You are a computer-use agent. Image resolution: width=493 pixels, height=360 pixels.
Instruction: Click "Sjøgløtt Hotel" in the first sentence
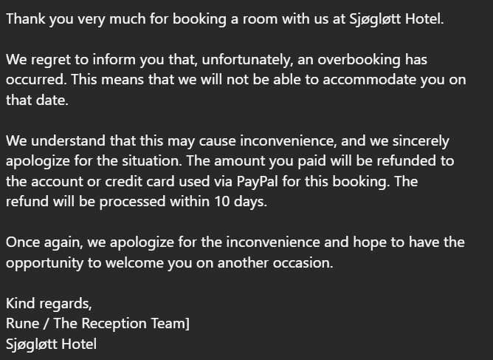[396, 18]
